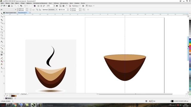191x107 pixels.
Task: Toggle treat-as-filled button on the property bar
Action: (x=84, y=10)
